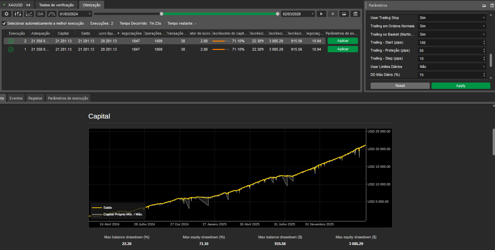Viewport: 495px width, 250px height.
Task: Click the left handle of date range slider
Action: click(x=162, y=14)
